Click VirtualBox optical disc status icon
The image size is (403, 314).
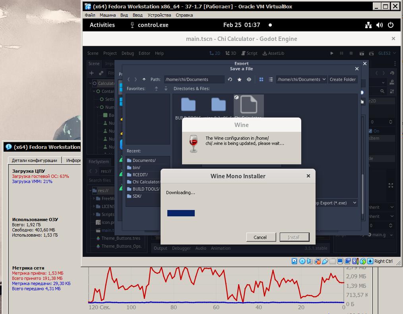[x=302, y=261]
